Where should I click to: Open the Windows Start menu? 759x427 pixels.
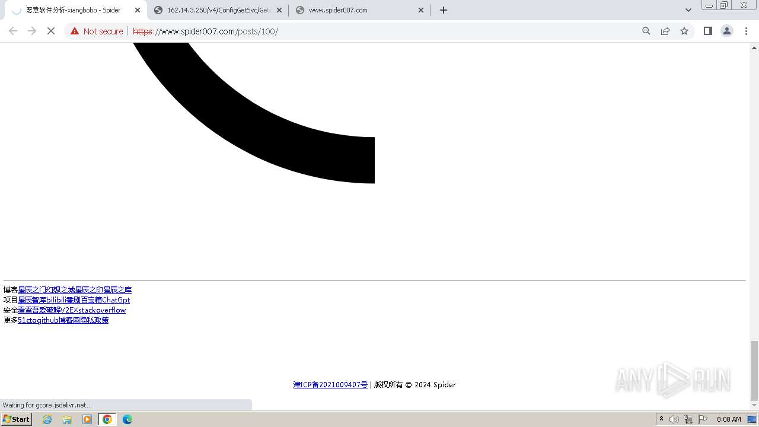click(16, 419)
